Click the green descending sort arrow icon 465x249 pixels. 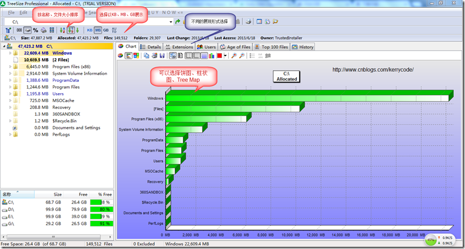pyautogui.click(x=77, y=30)
